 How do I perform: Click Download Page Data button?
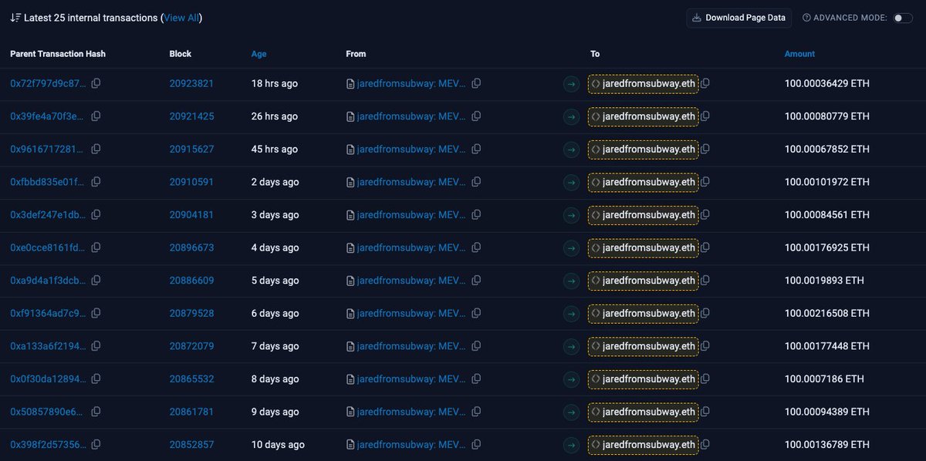coord(739,18)
